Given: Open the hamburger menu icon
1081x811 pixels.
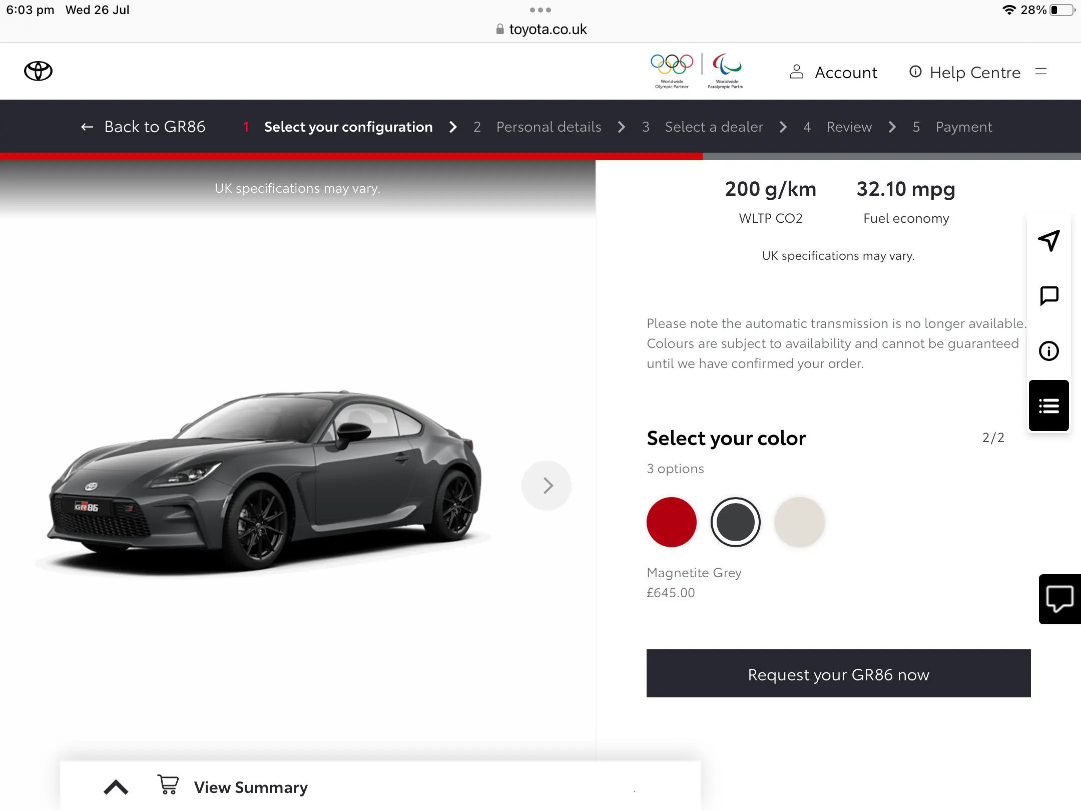Looking at the screenshot, I should click(x=1041, y=72).
